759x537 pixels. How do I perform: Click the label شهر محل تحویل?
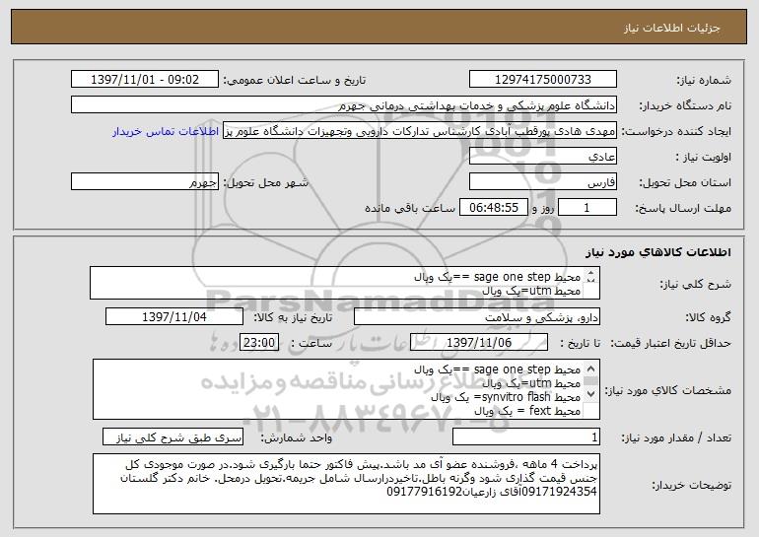point(265,182)
